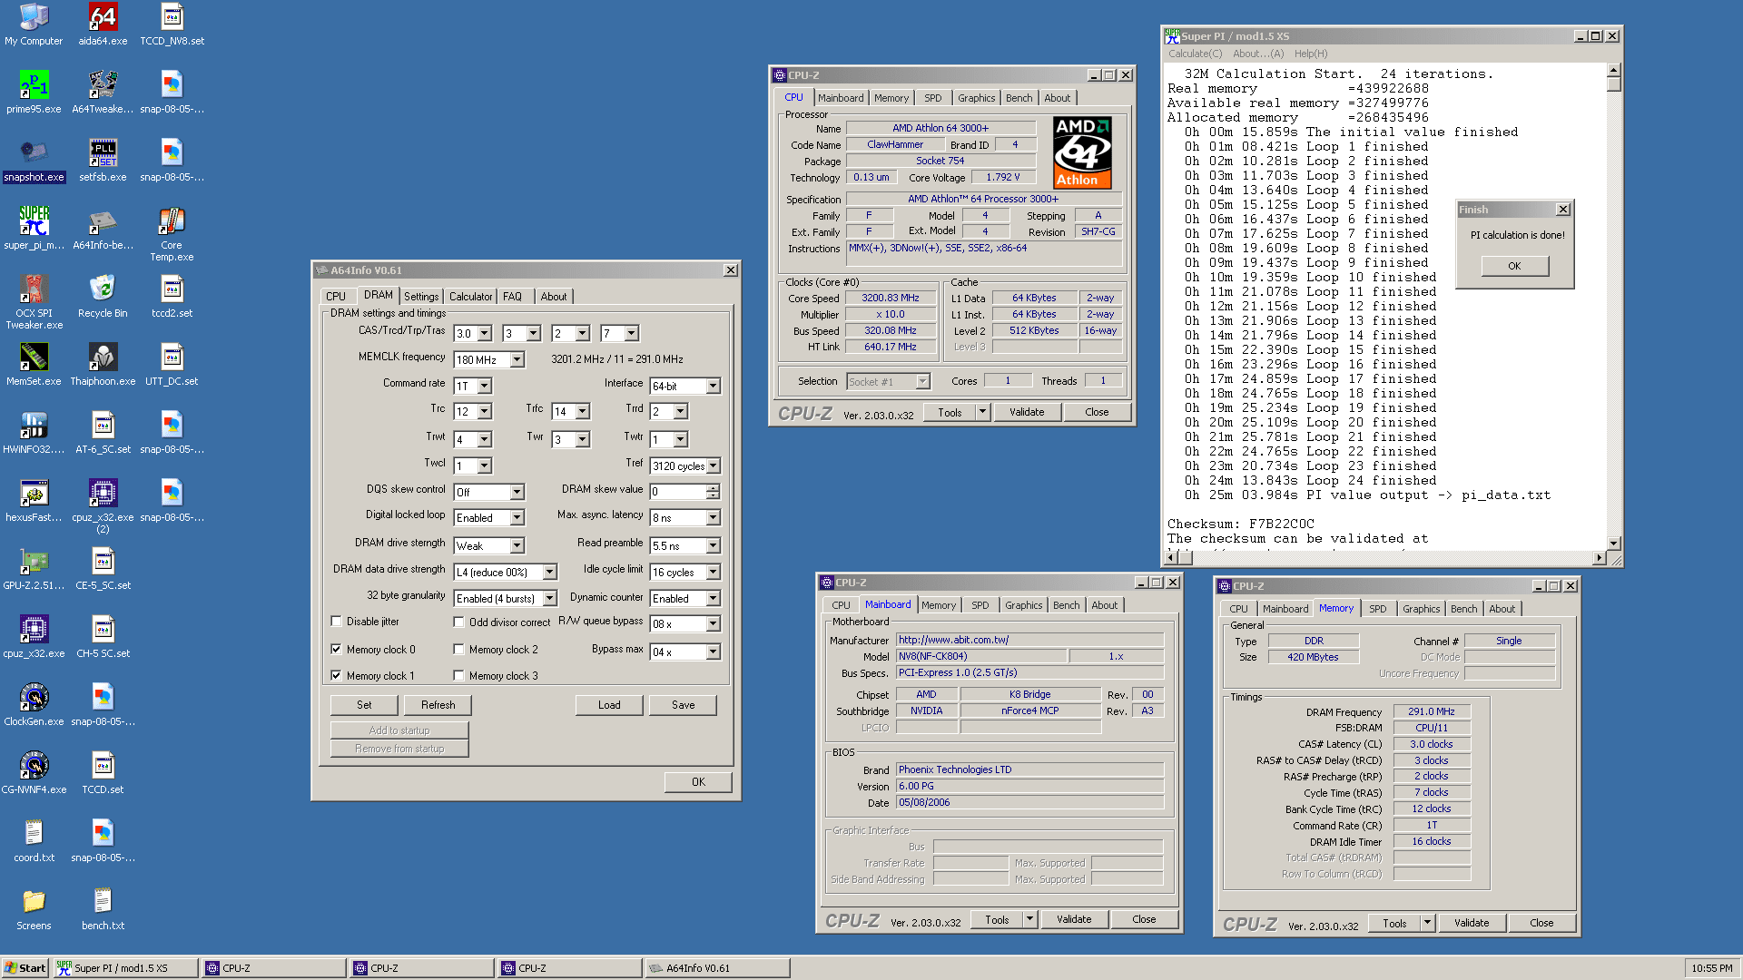Click the DRAM skew value field

(x=678, y=492)
